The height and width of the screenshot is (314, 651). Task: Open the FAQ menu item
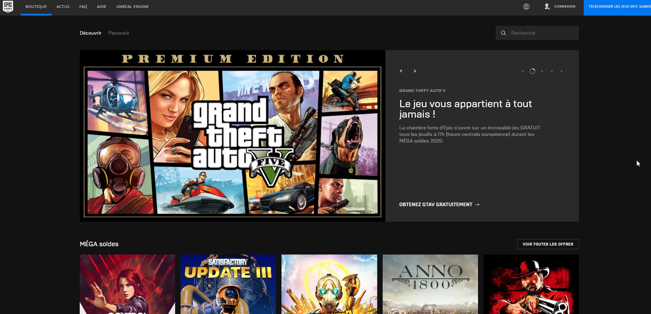pyautogui.click(x=83, y=7)
